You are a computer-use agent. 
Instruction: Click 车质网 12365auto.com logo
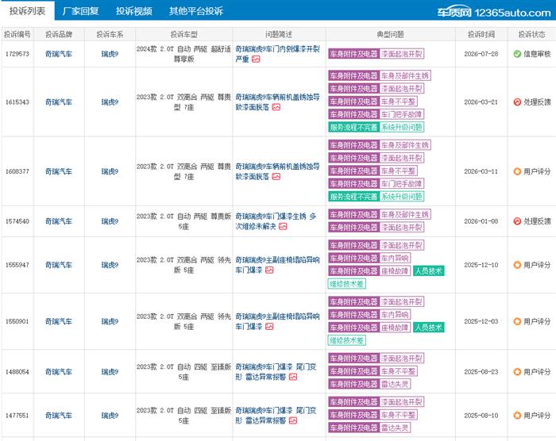pyautogui.click(x=494, y=13)
